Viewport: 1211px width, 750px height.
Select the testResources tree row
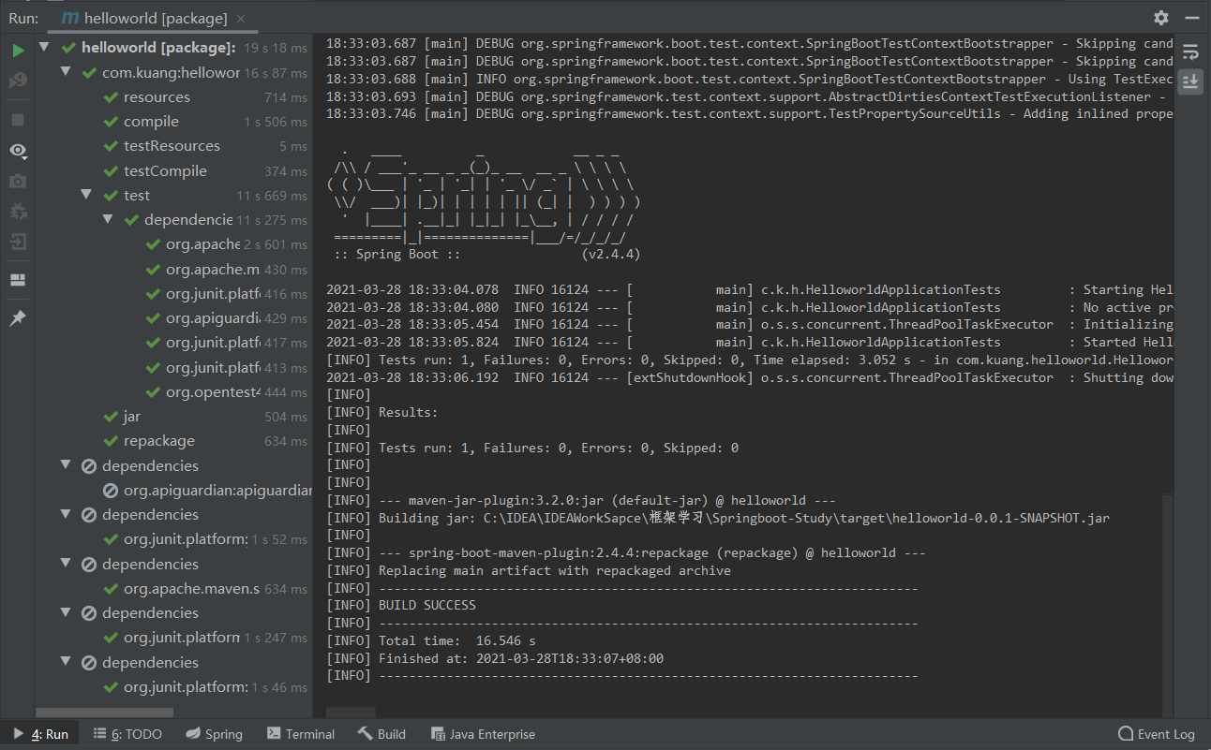tap(173, 146)
